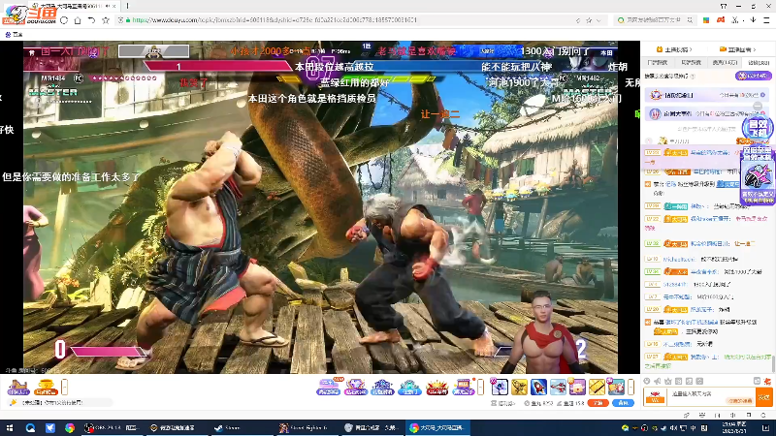This screenshot has width=776, height=436.
Task: Click the orange send button in chat
Action: pyautogui.click(x=763, y=396)
